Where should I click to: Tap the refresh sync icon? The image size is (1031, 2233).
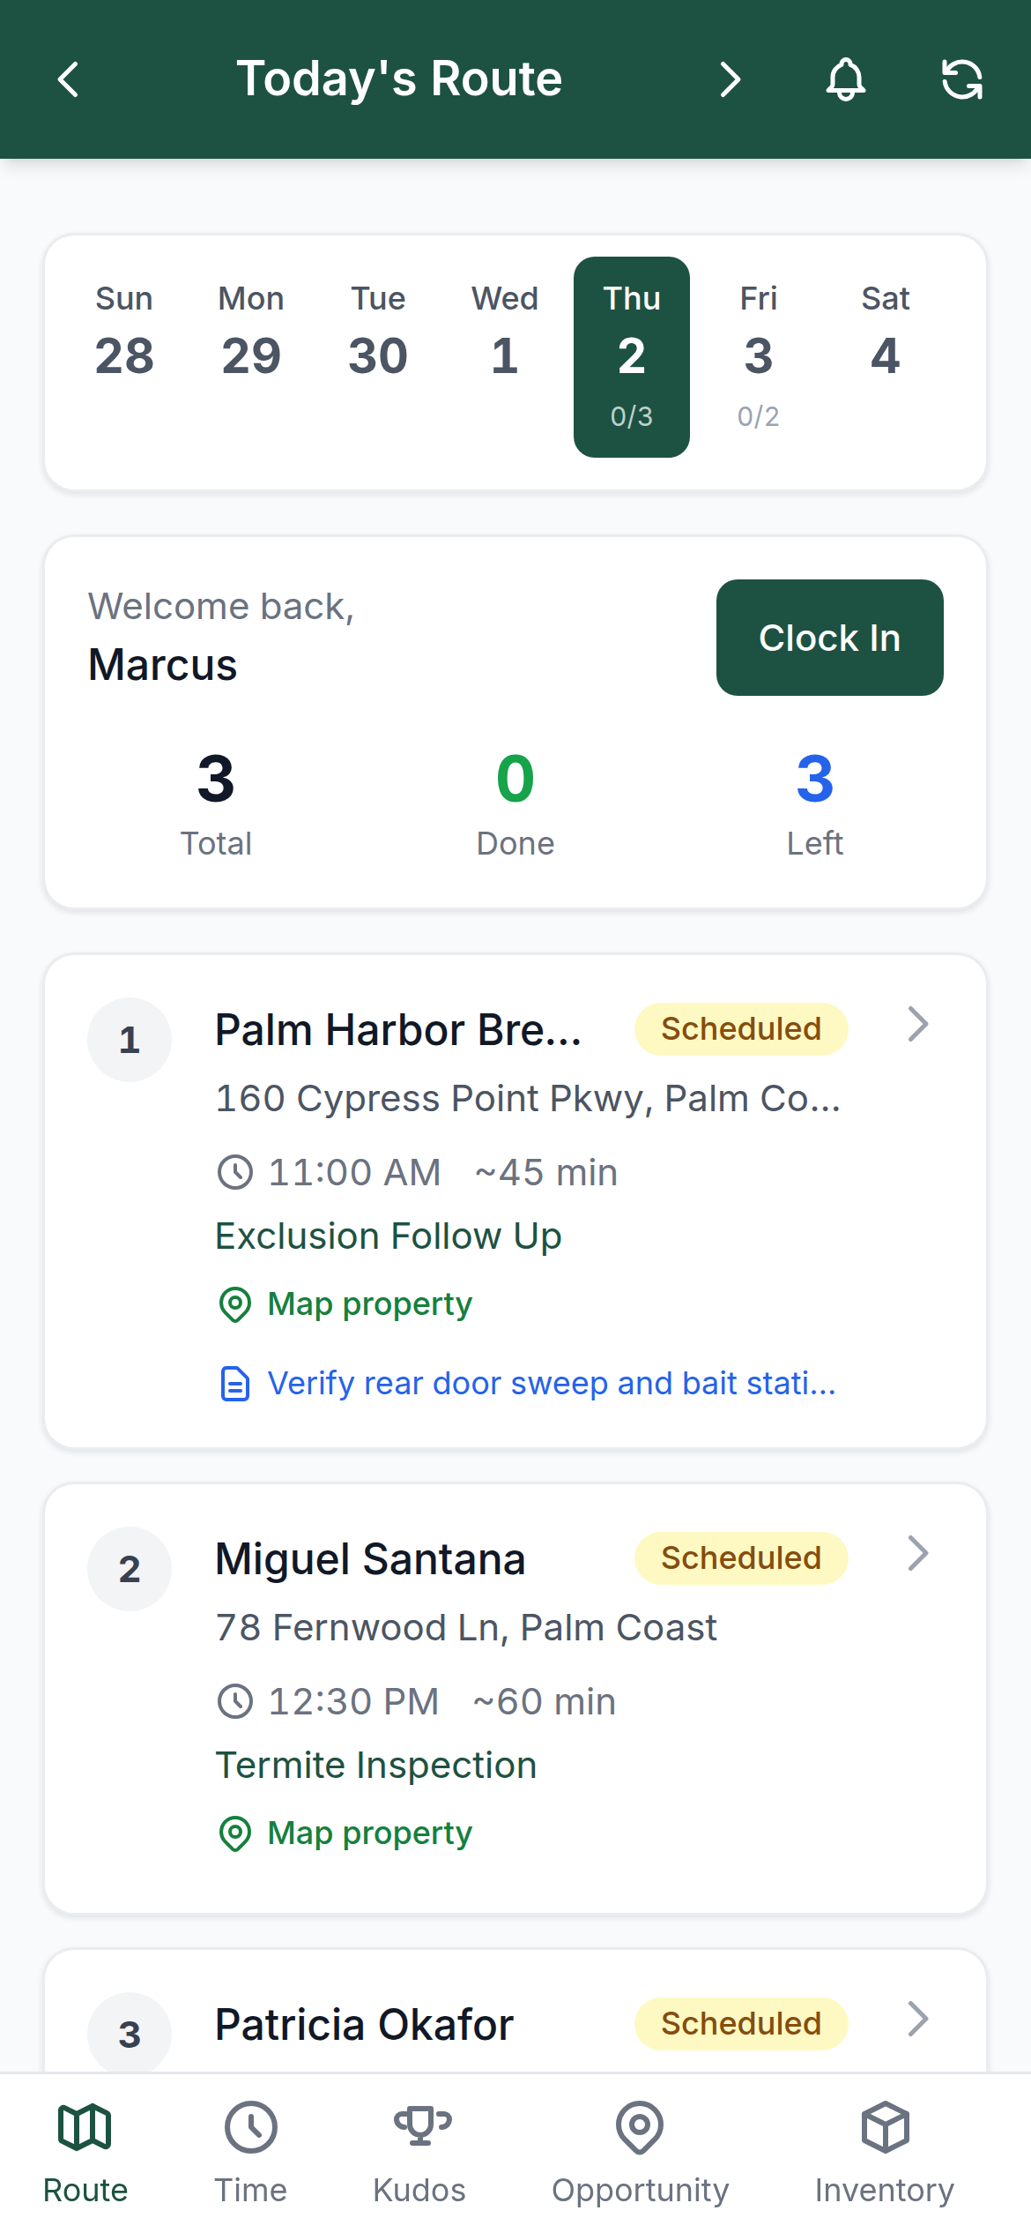point(961,79)
